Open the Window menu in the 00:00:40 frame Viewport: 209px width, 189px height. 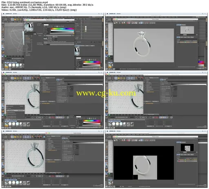(15, 14)
